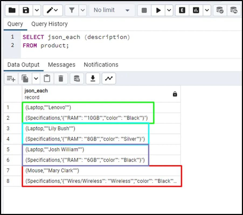The image size is (243, 215).
Task: Expand the Edit pencil dropdown
Action: [x=53, y=10]
